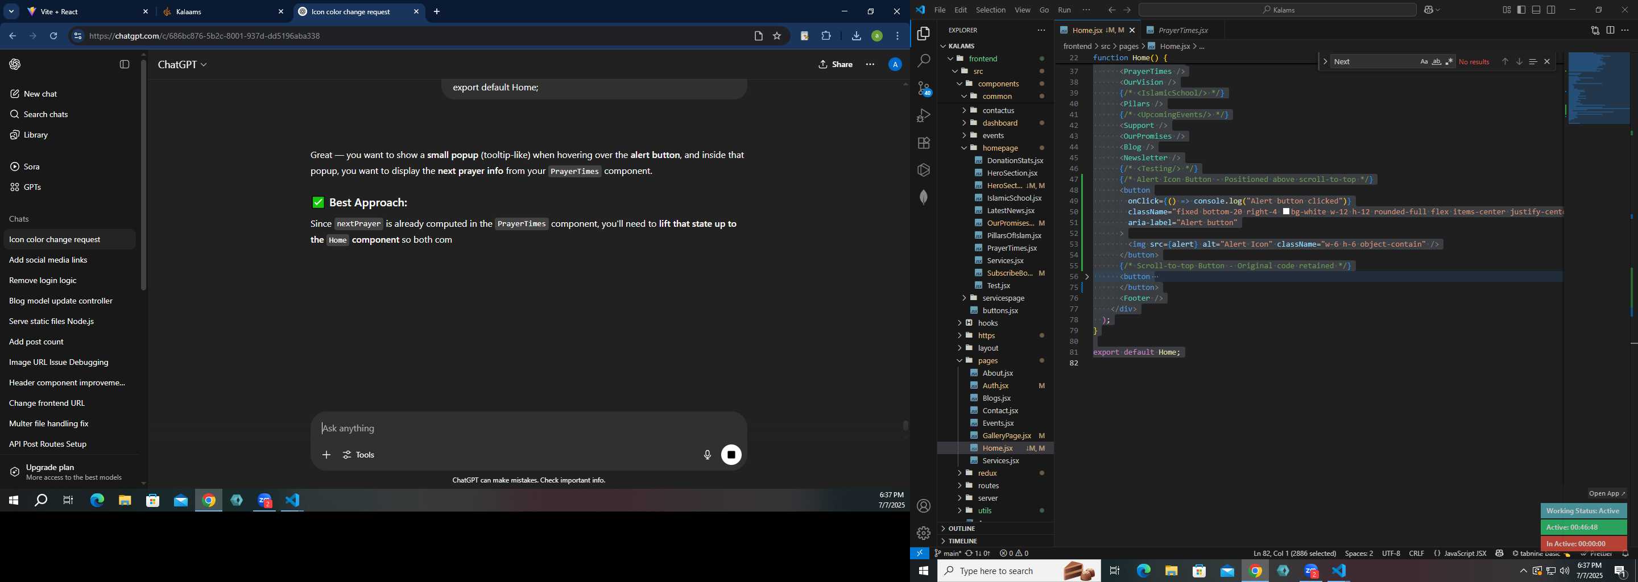Image resolution: width=1638 pixels, height=582 pixels.
Task: Open Run and Debug view icon
Action: click(x=923, y=115)
